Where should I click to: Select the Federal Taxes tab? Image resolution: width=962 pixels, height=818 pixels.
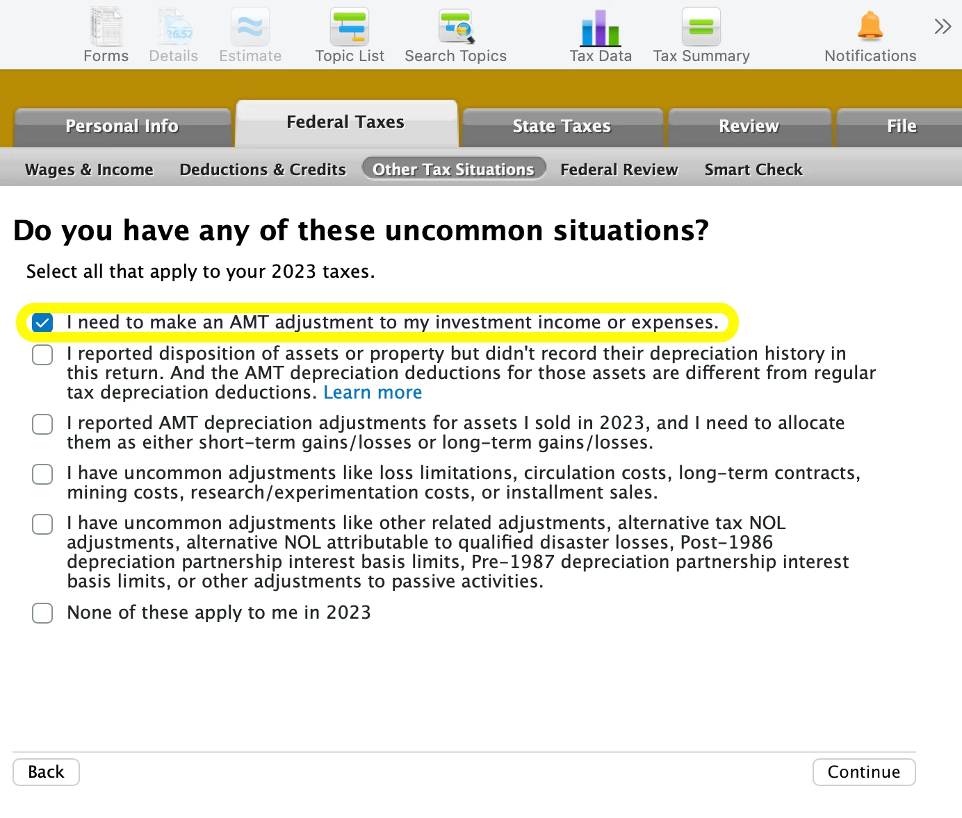click(346, 123)
